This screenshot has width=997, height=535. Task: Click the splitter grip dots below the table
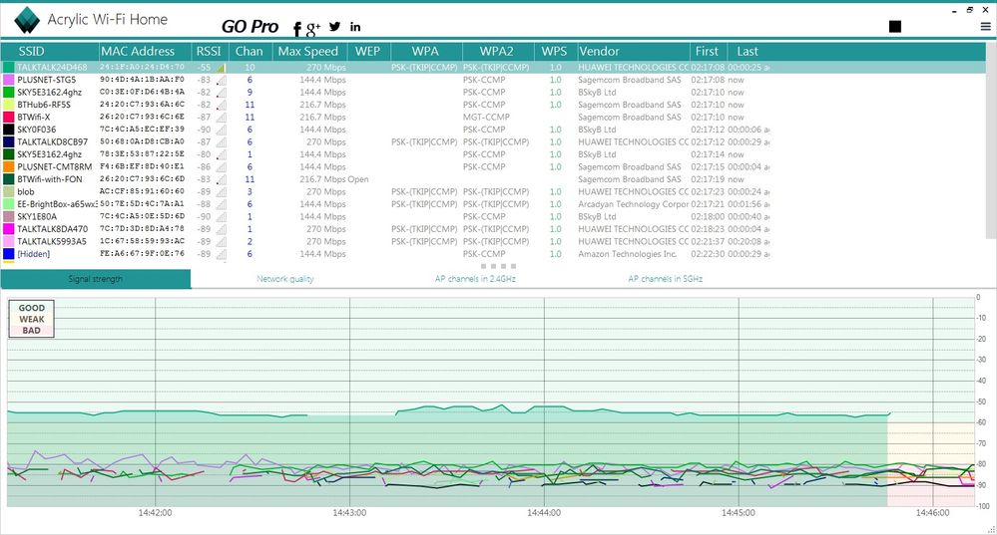tap(499, 267)
